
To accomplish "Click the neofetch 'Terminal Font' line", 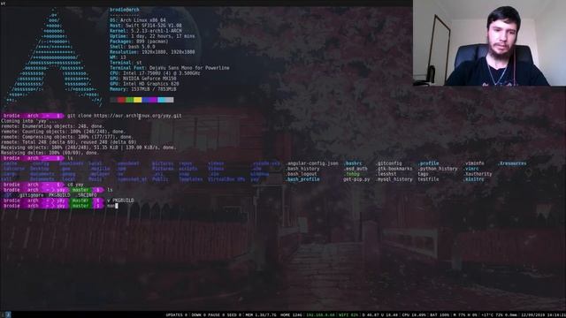I will pos(169,68).
